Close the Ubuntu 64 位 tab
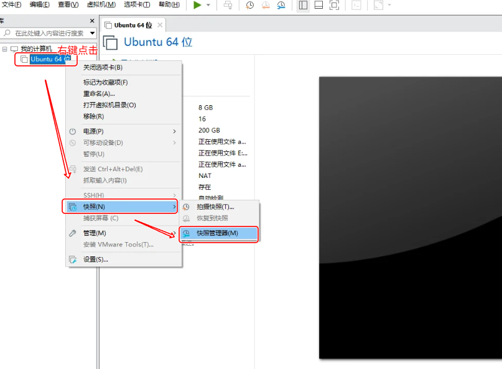Viewport: 502px width, 369px height. (x=160, y=25)
